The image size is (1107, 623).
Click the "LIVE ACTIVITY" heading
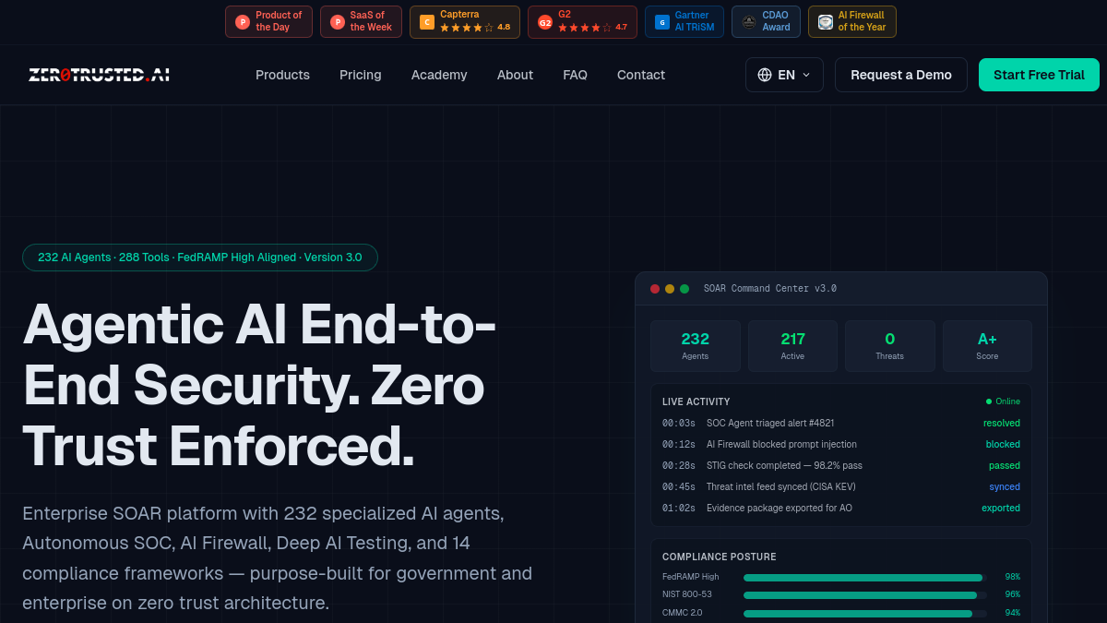coord(696,401)
